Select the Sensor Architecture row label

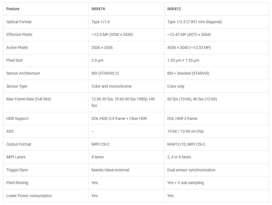click(23, 73)
